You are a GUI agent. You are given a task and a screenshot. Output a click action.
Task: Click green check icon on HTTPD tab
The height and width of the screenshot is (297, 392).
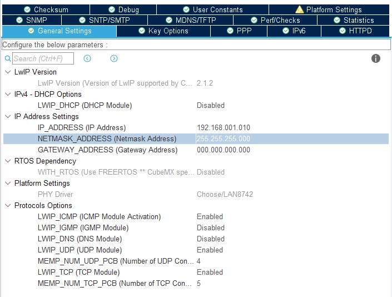[343, 31]
